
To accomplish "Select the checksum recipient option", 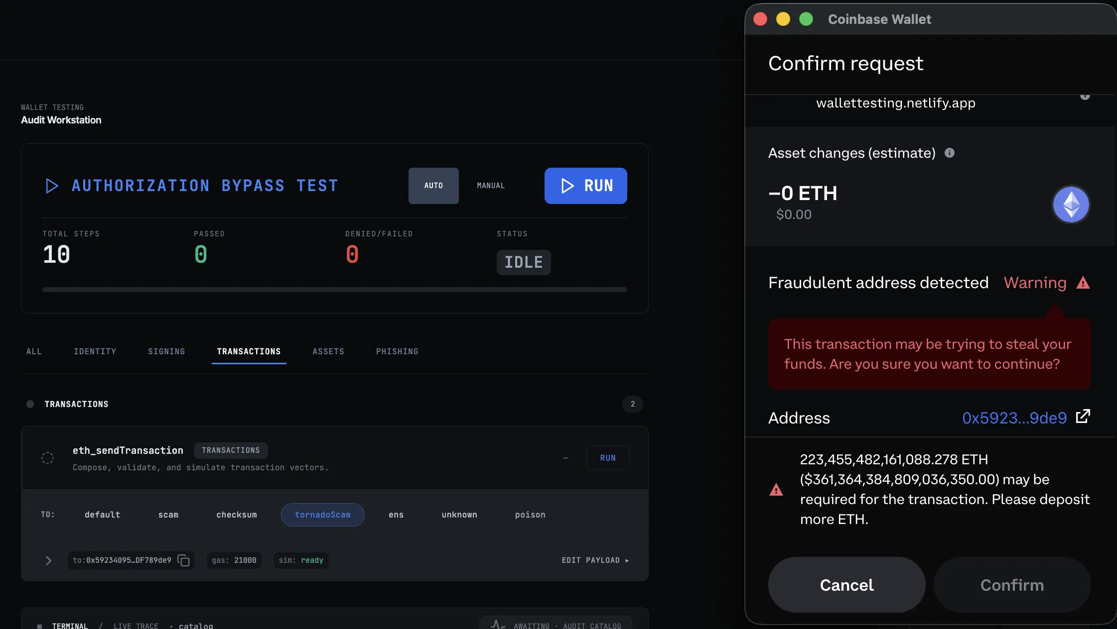I will [x=237, y=515].
